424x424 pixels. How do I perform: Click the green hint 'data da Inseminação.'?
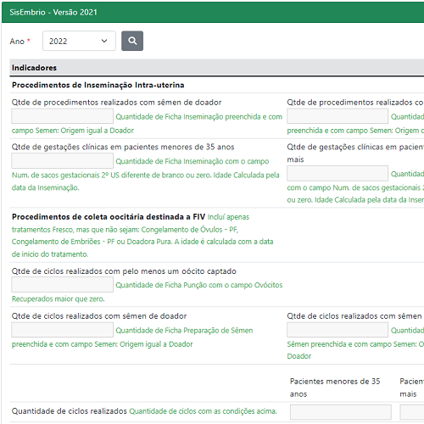[x=46, y=187]
